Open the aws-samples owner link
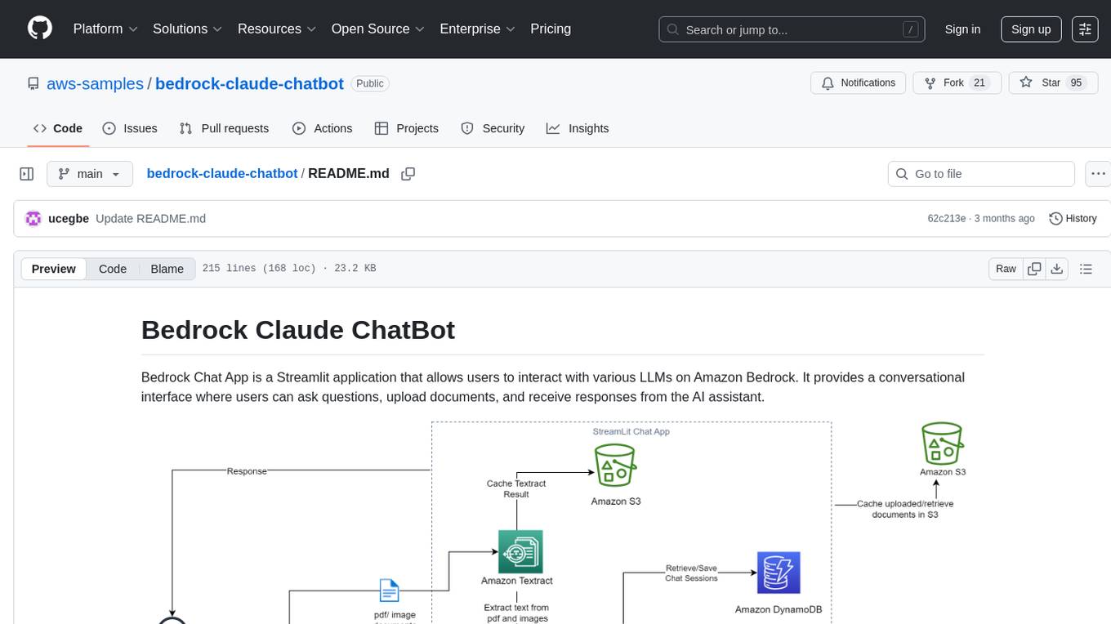Image resolution: width=1111 pixels, height=624 pixels. [95, 83]
